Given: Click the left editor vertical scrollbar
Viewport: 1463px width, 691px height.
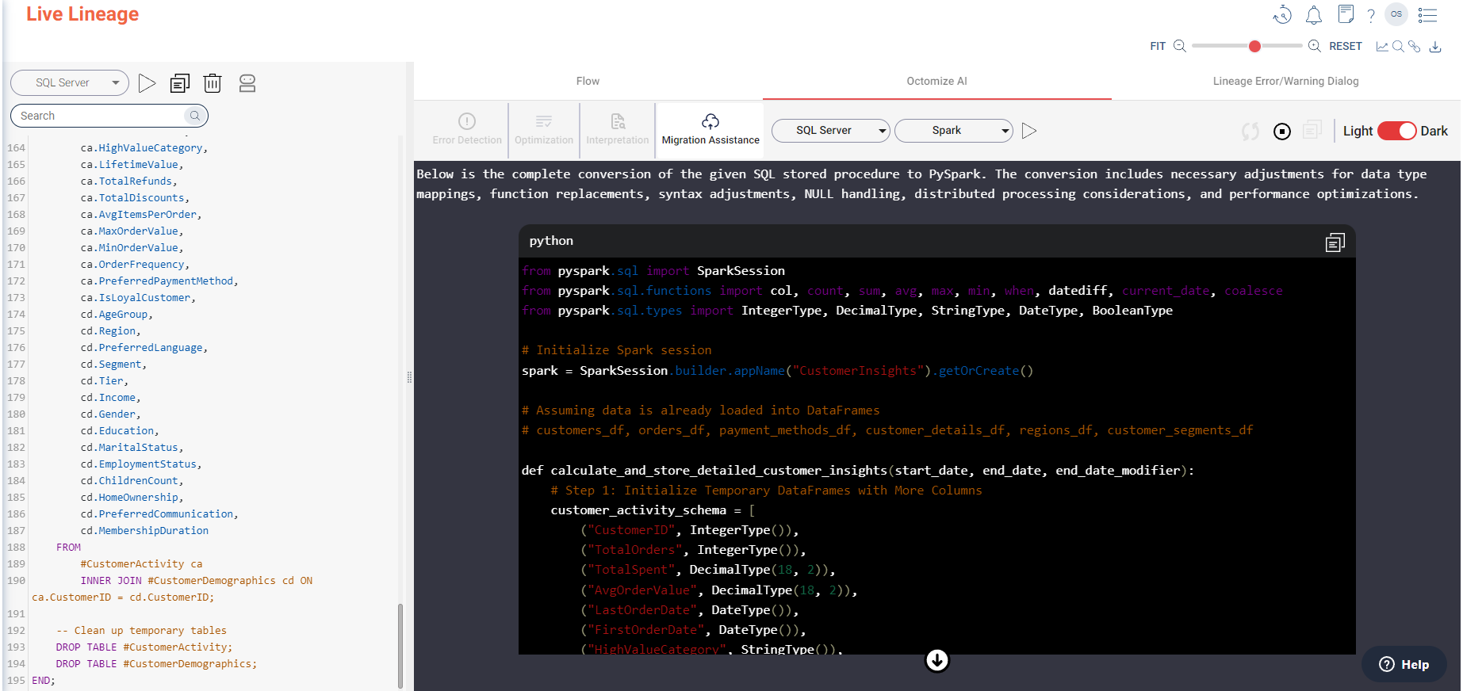Looking at the screenshot, I should click(400, 645).
